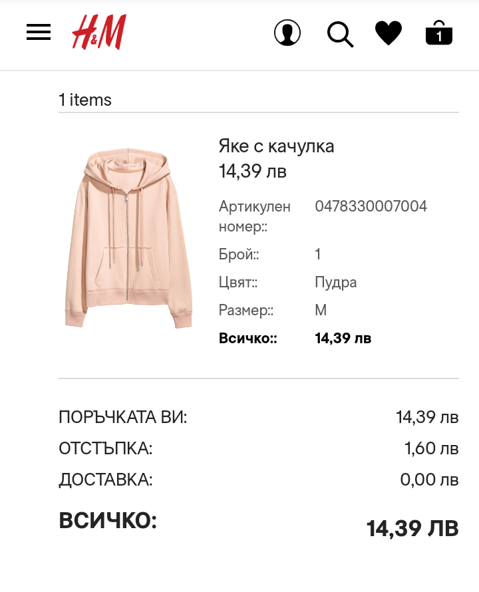The width and height of the screenshot is (479, 592).
Task: Click the discount amount 1,60 лв
Action: pos(431,448)
